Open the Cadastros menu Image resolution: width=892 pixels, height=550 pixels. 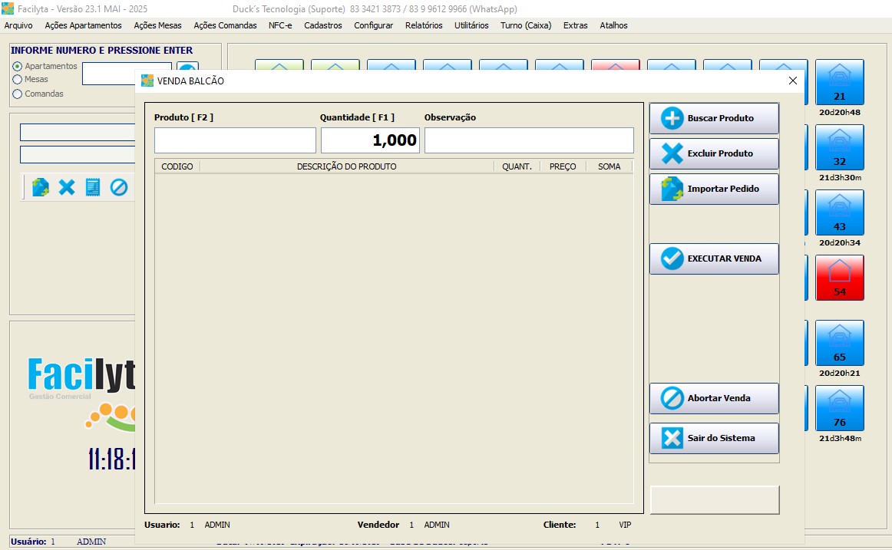tap(322, 25)
